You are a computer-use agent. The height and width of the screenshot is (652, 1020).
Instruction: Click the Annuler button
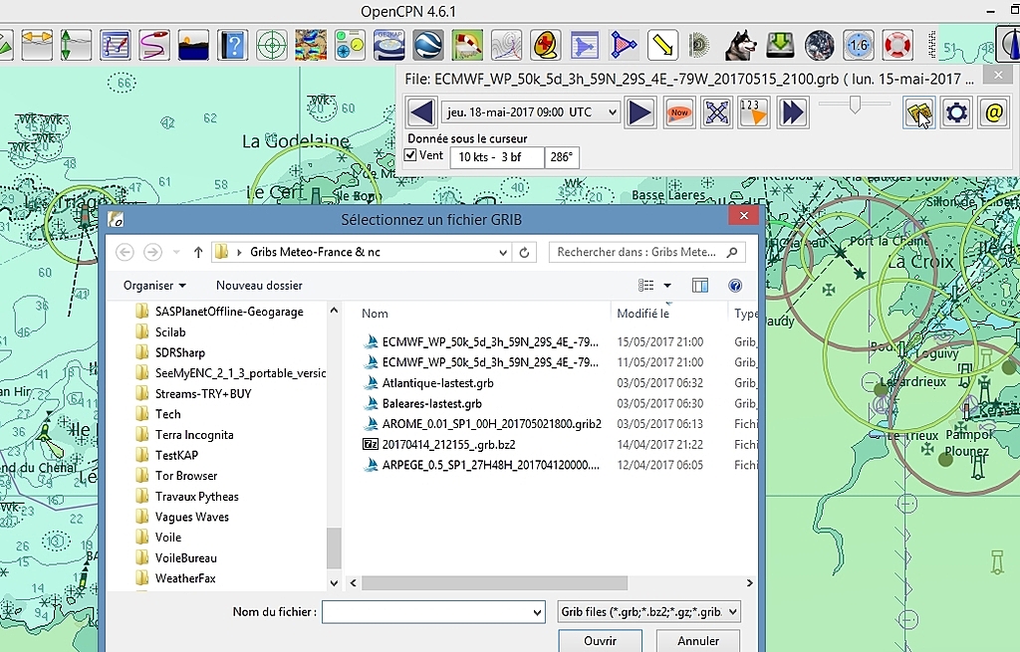698,641
